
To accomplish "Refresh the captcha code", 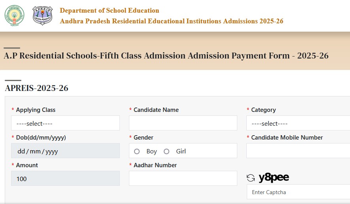I will pyautogui.click(x=251, y=178).
